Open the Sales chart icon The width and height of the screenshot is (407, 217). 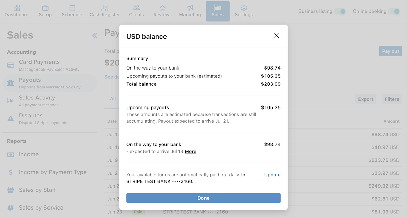[217, 8]
